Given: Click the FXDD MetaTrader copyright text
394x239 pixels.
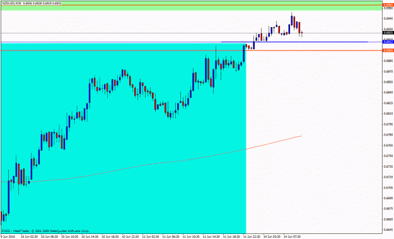Looking at the screenshot, I should [x=45, y=231].
